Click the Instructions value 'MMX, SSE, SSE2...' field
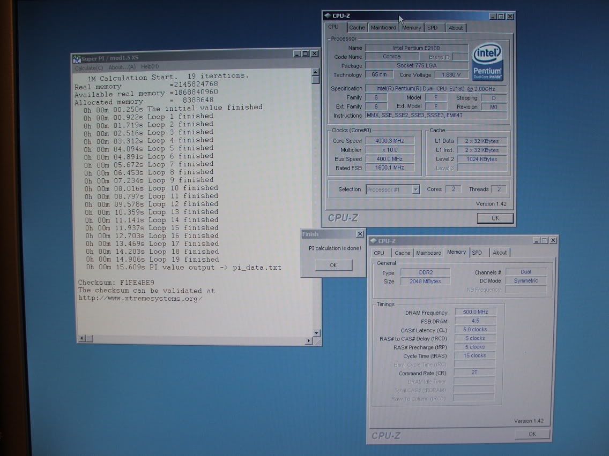 (x=436, y=115)
